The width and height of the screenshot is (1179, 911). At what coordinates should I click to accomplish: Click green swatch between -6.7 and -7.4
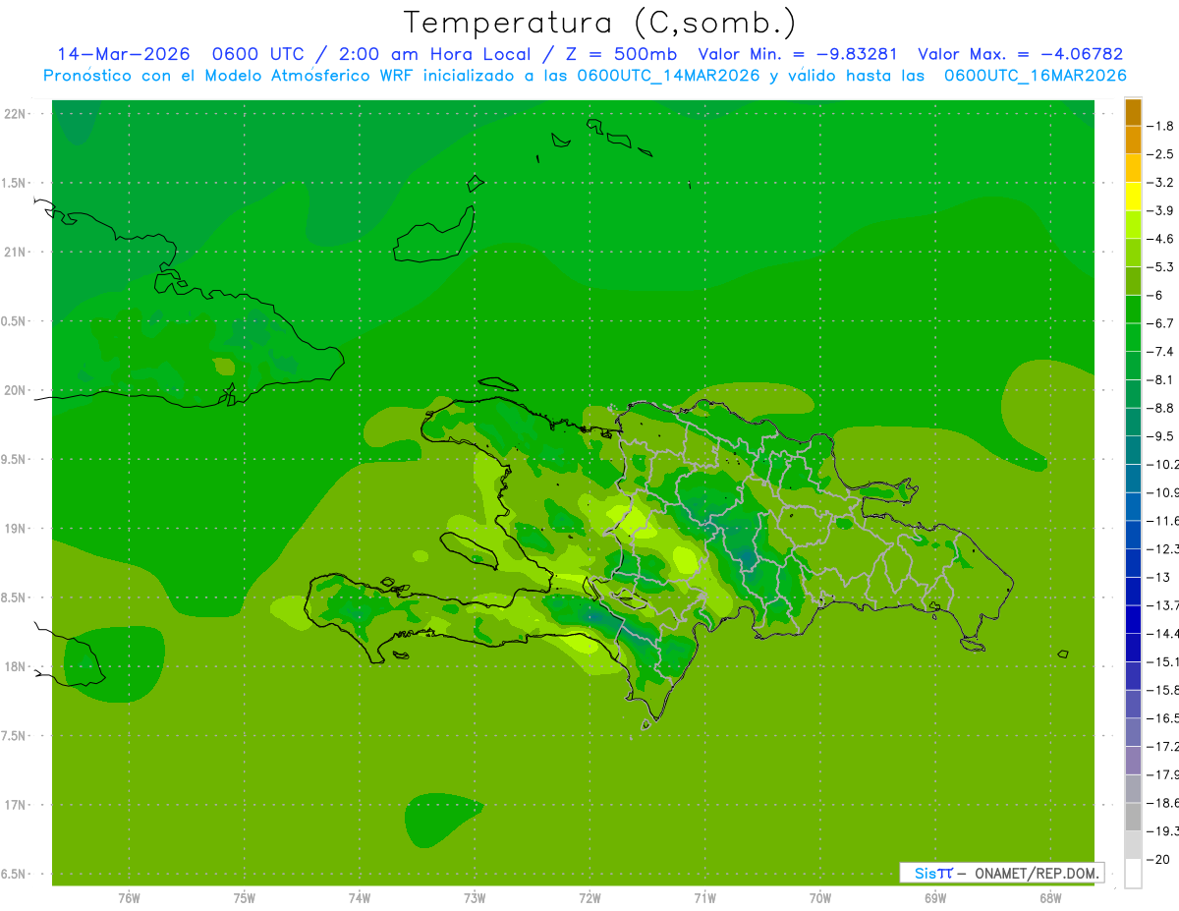tap(1133, 337)
